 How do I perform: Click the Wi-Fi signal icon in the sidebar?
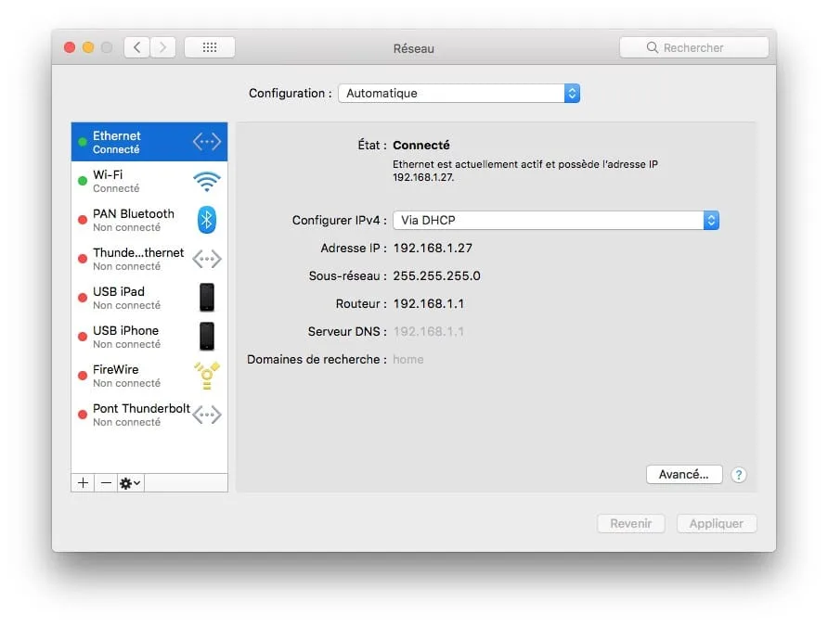(206, 181)
